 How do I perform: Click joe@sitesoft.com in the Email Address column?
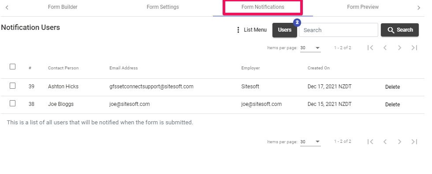(130, 104)
